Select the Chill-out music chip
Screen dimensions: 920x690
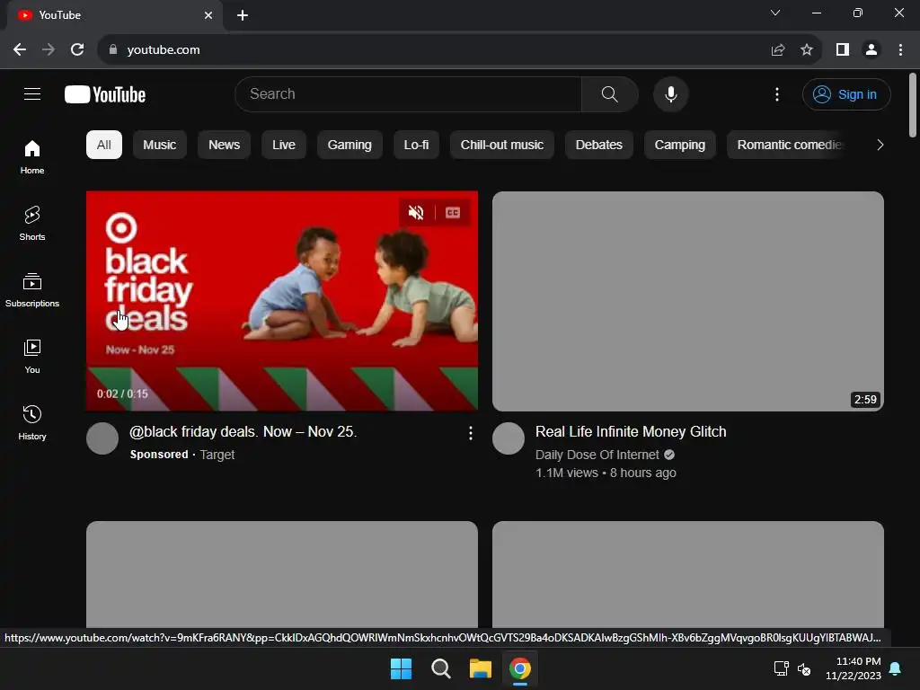click(501, 145)
